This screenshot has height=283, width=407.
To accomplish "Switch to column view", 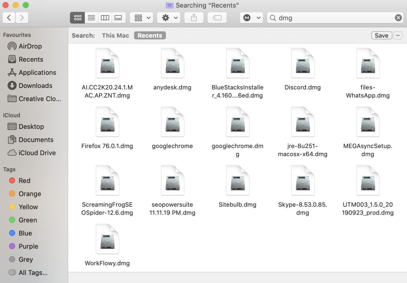I will (x=105, y=18).
